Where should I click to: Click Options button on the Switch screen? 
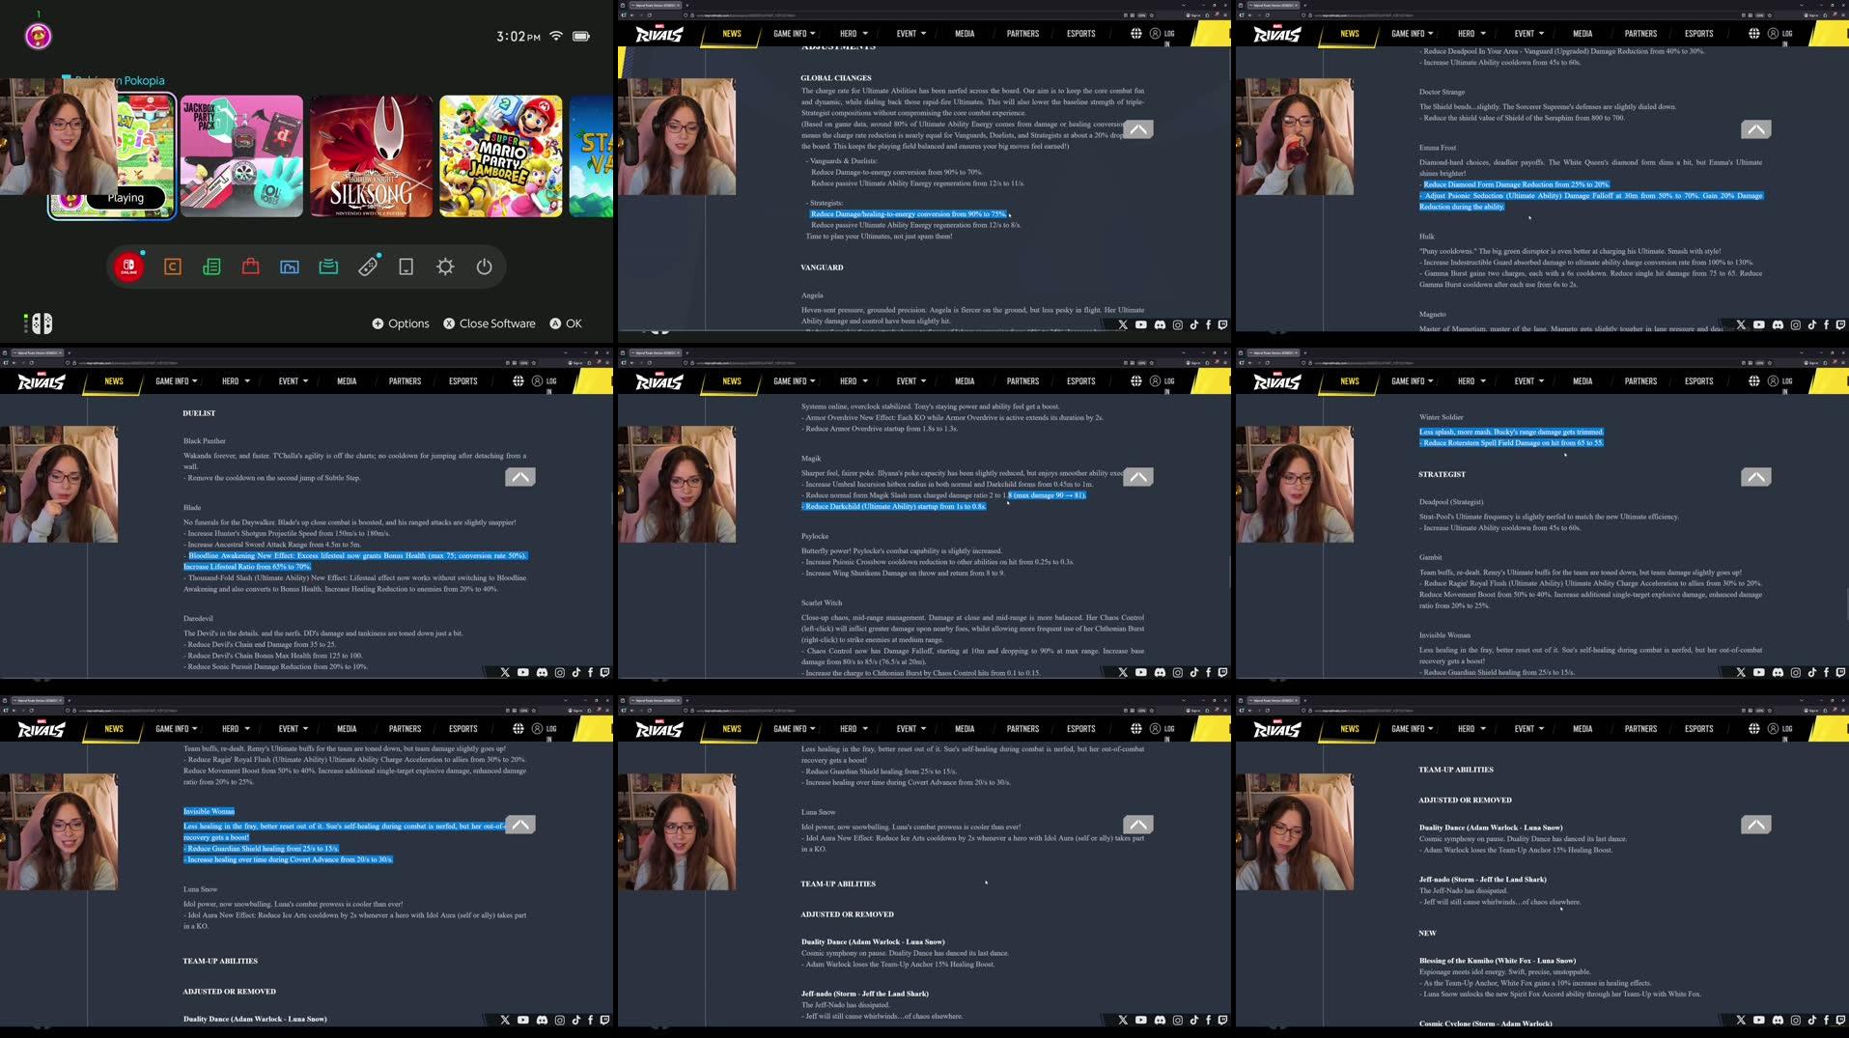[400, 323]
